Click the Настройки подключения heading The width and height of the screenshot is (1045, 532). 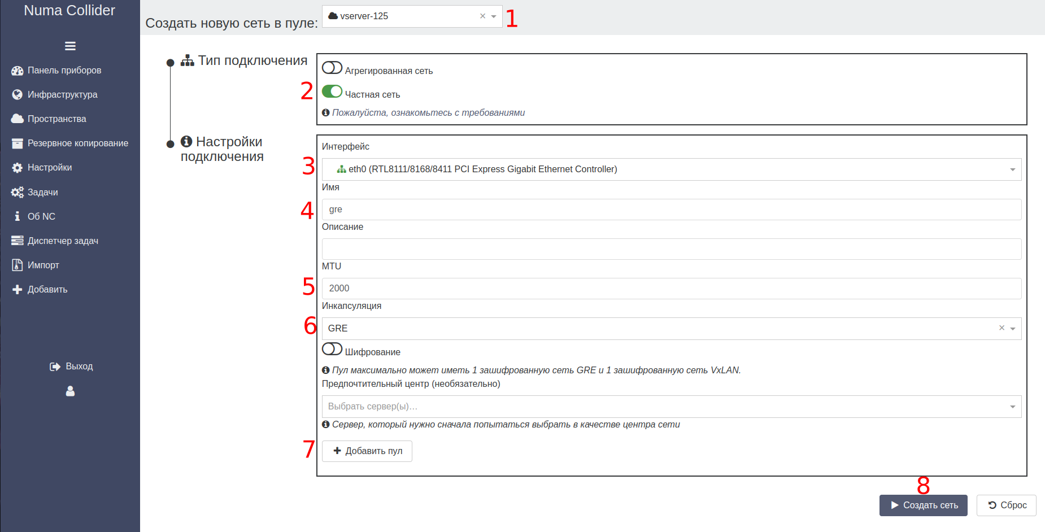pyautogui.click(x=222, y=149)
